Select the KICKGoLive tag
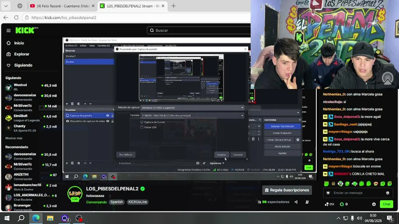This screenshot has height=224, width=399. pyautogui.click(x=137, y=202)
